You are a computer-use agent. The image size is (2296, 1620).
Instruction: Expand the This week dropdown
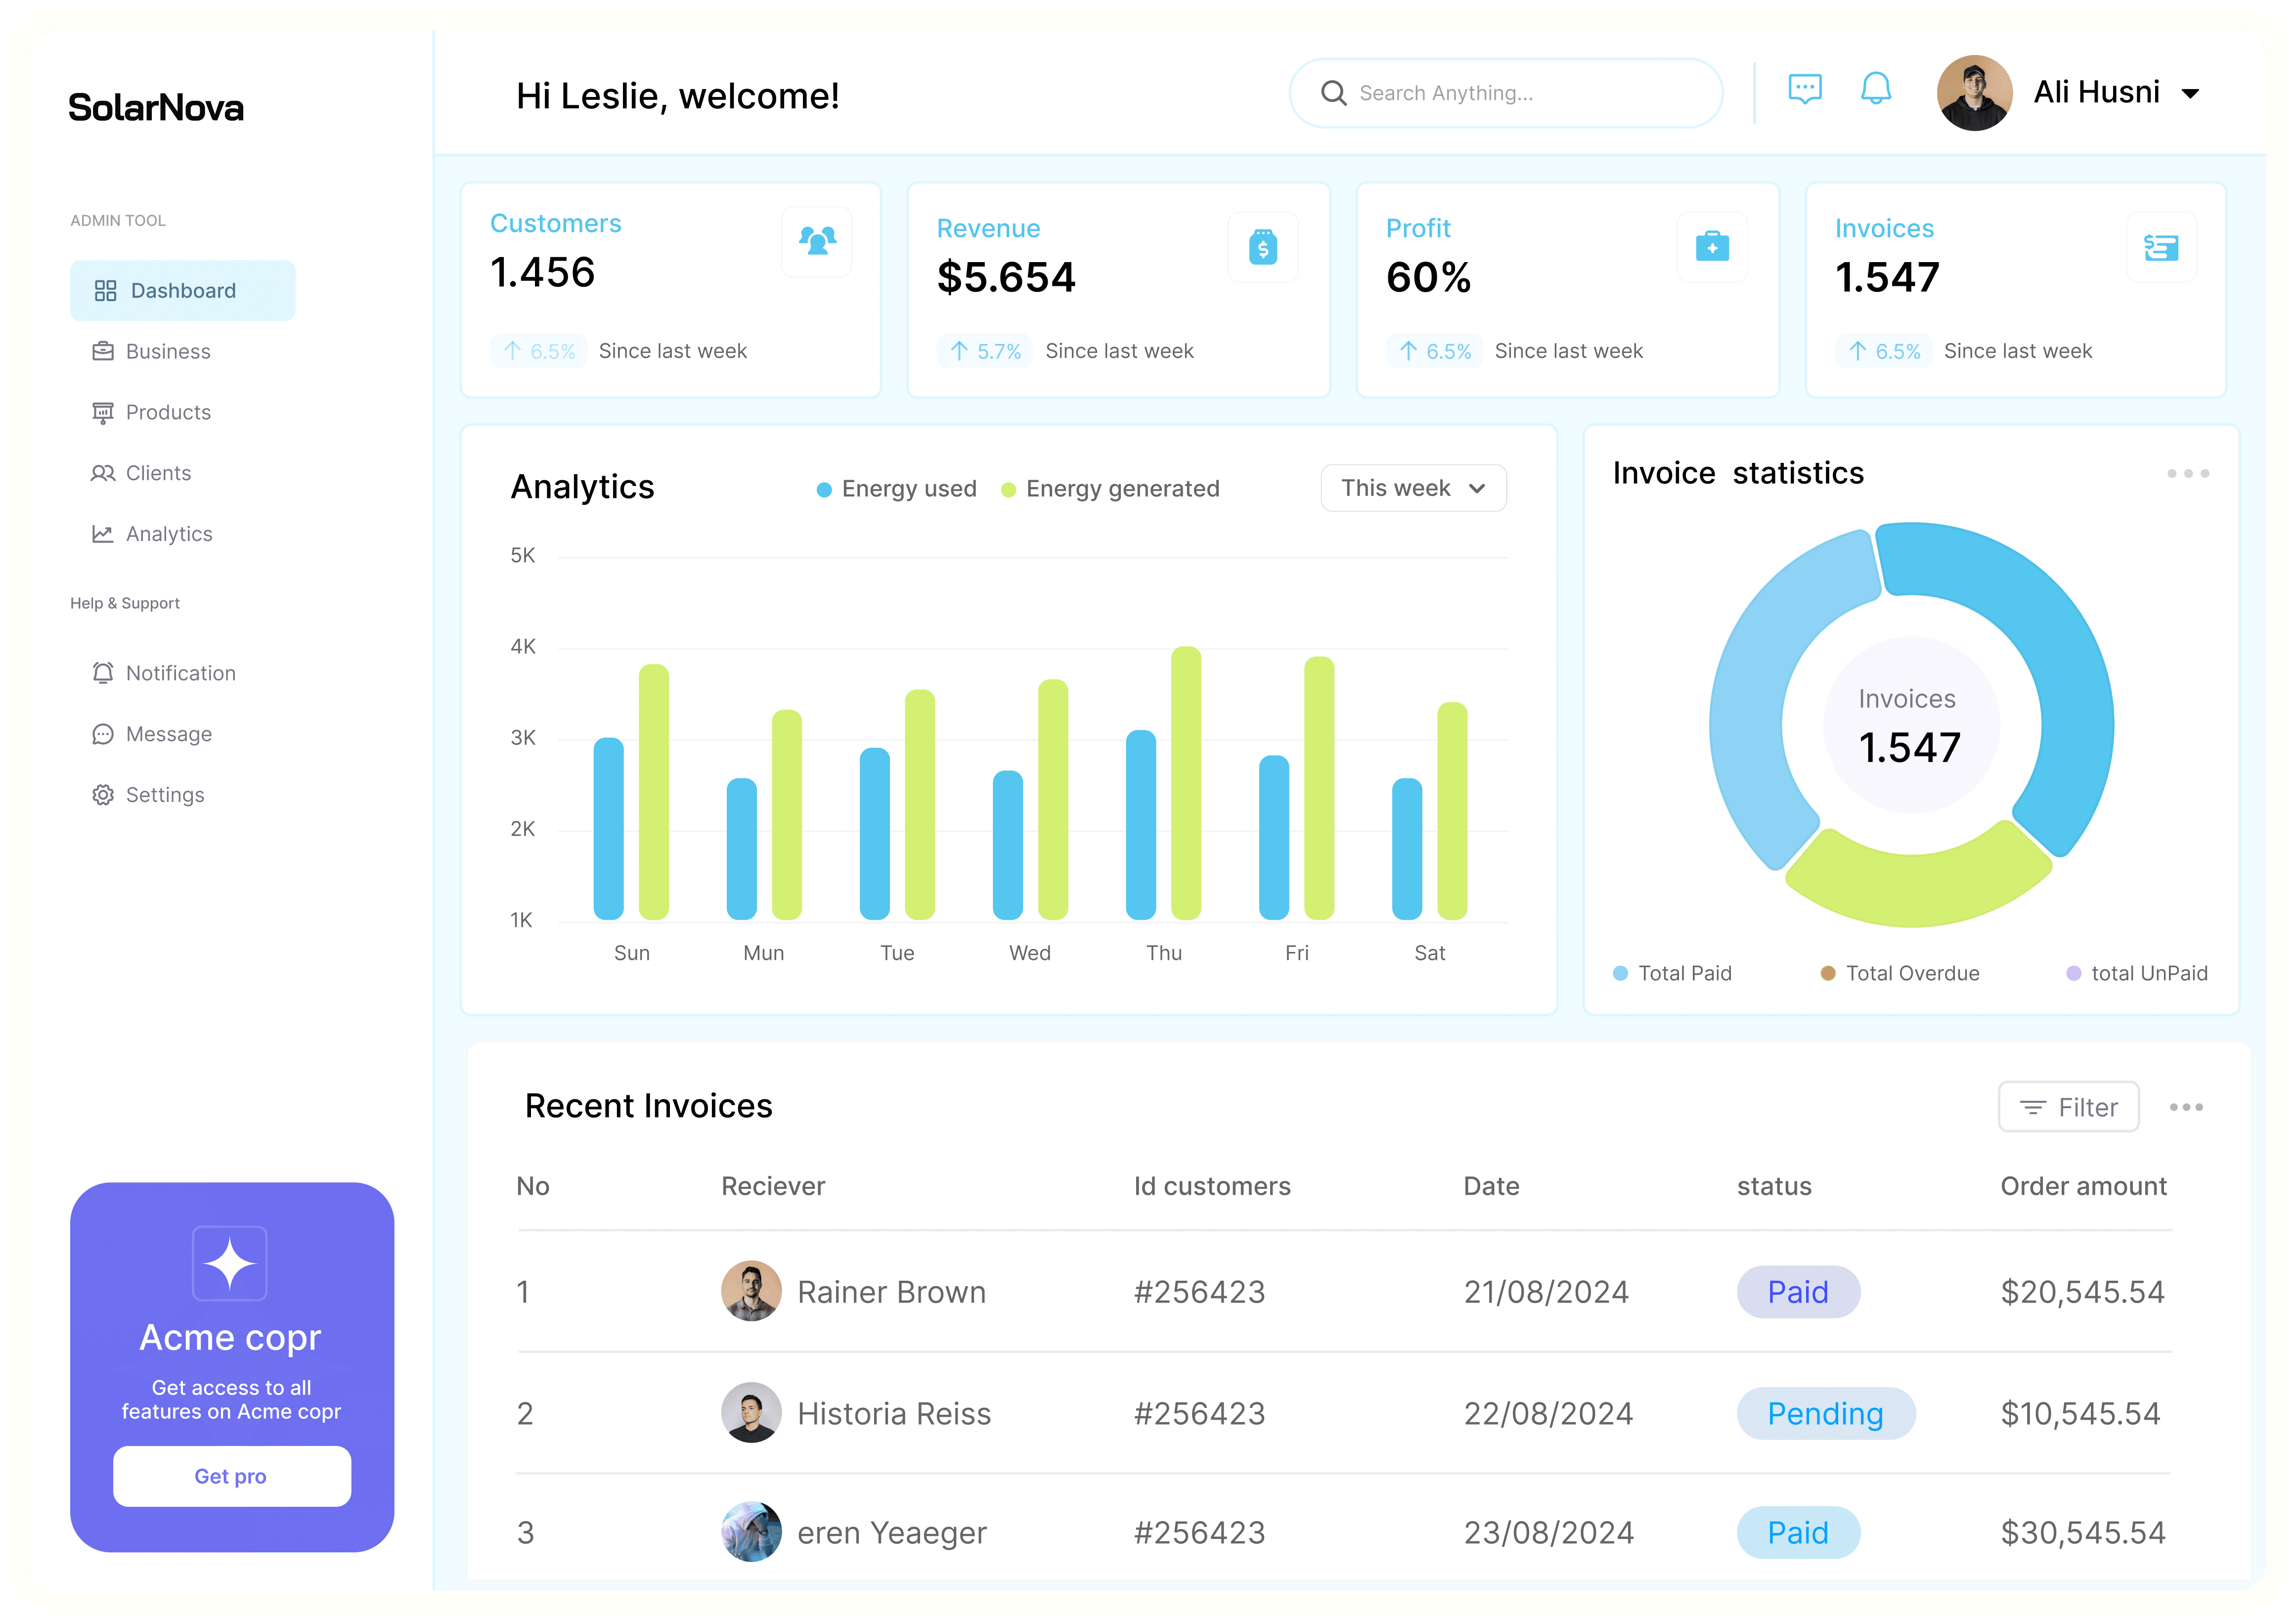click(1413, 488)
